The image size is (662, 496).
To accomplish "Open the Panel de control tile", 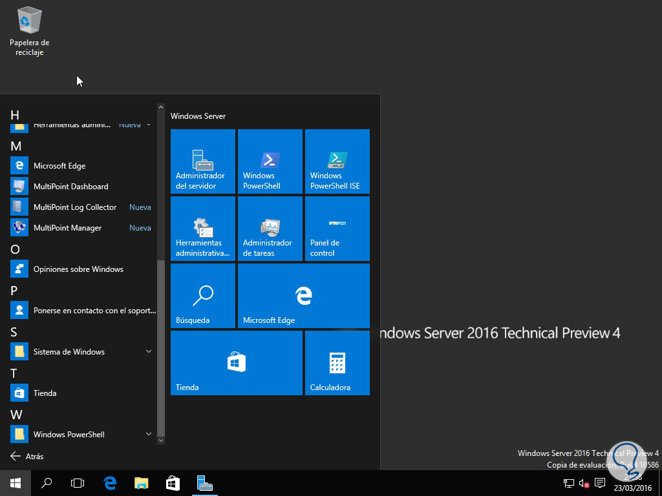I will coord(337,229).
